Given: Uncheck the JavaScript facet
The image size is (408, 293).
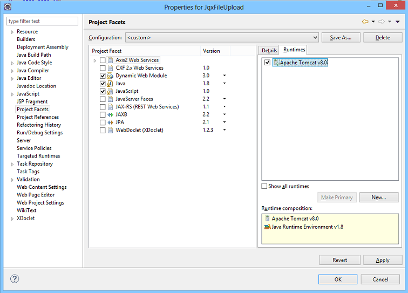Looking at the screenshot, I should click(x=103, y=91).
